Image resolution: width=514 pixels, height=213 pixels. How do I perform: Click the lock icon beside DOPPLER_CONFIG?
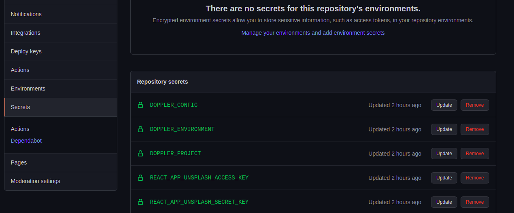point(140,105)
